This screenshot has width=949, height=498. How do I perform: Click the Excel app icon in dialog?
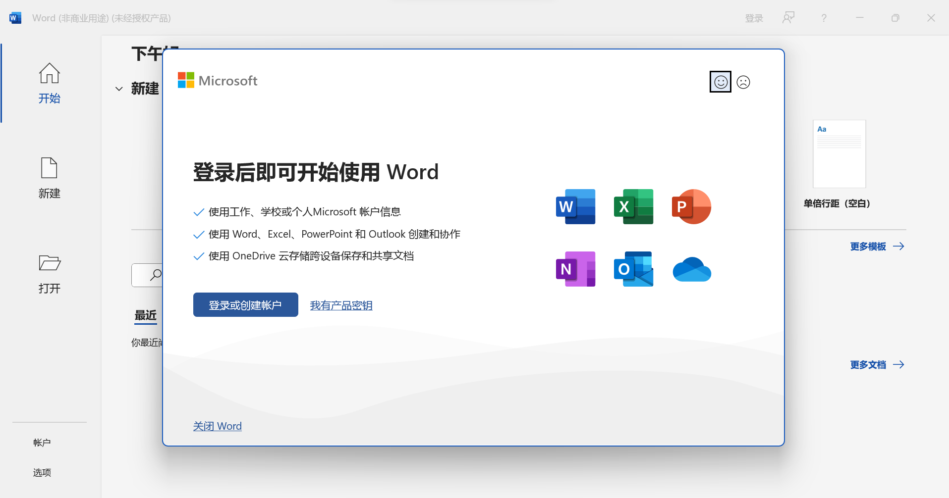633,206
